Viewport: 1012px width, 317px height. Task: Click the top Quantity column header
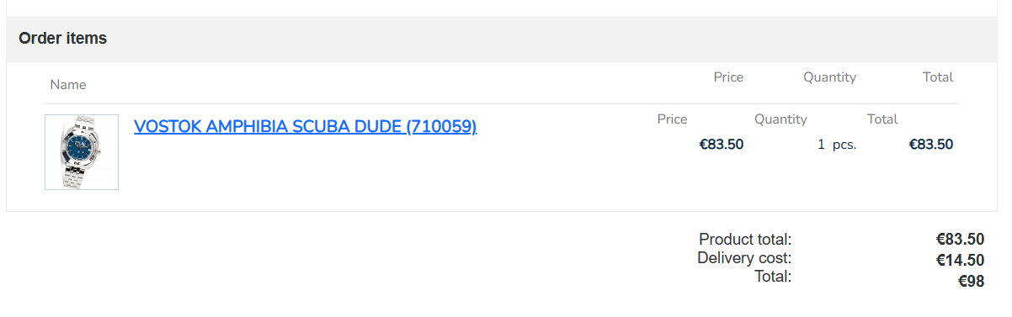(829, 77)
